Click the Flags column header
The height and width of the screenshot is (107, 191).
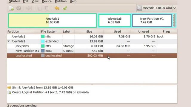pos(167,32)
